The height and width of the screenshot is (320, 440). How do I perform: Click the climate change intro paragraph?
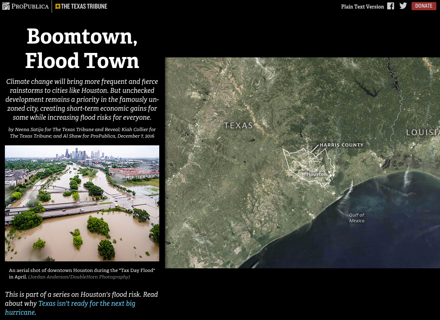(x=82, y=99)
